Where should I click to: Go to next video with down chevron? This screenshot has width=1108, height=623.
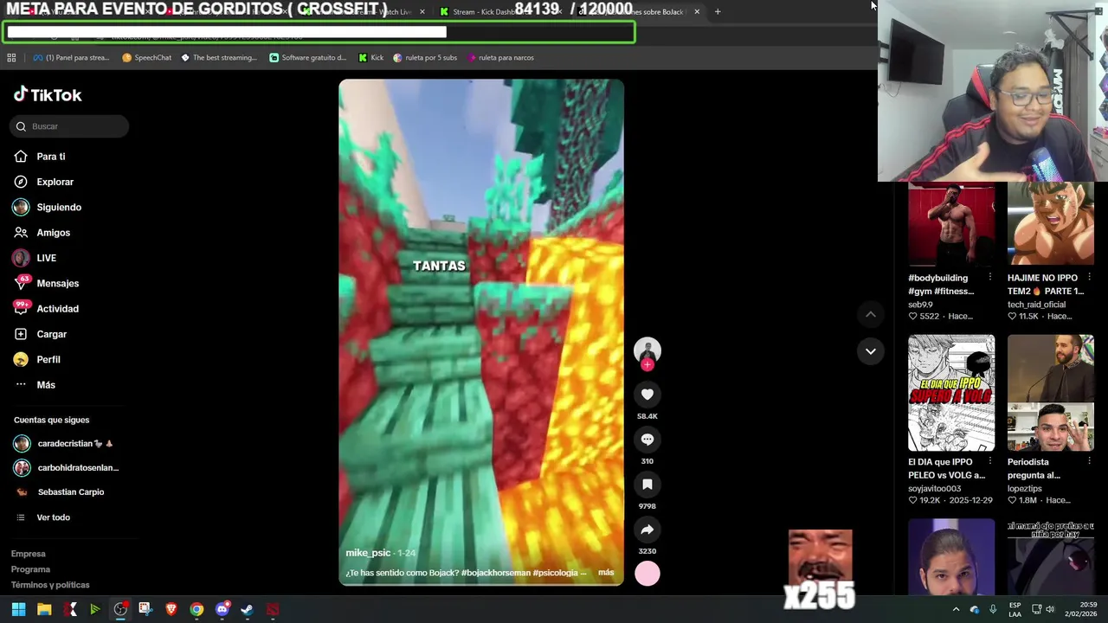click(x=871, y=351)
